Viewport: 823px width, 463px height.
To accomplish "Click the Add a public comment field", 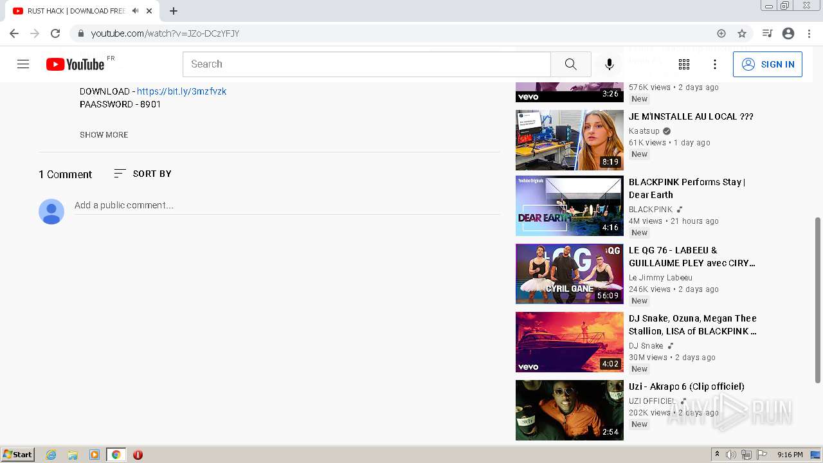I will click(287, 206).
